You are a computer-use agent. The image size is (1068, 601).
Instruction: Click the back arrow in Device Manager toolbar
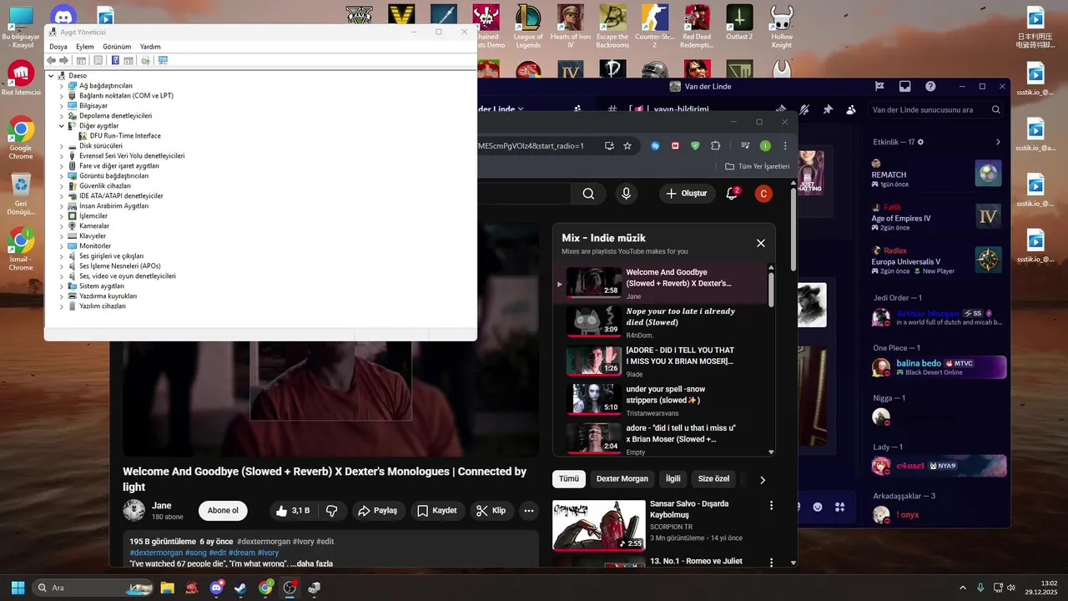click(x=51, y=60)
